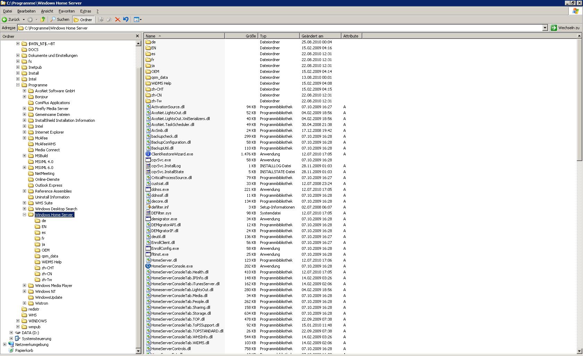
Task: Open the view mode dropdown icon
Action: tap(138, 19)
